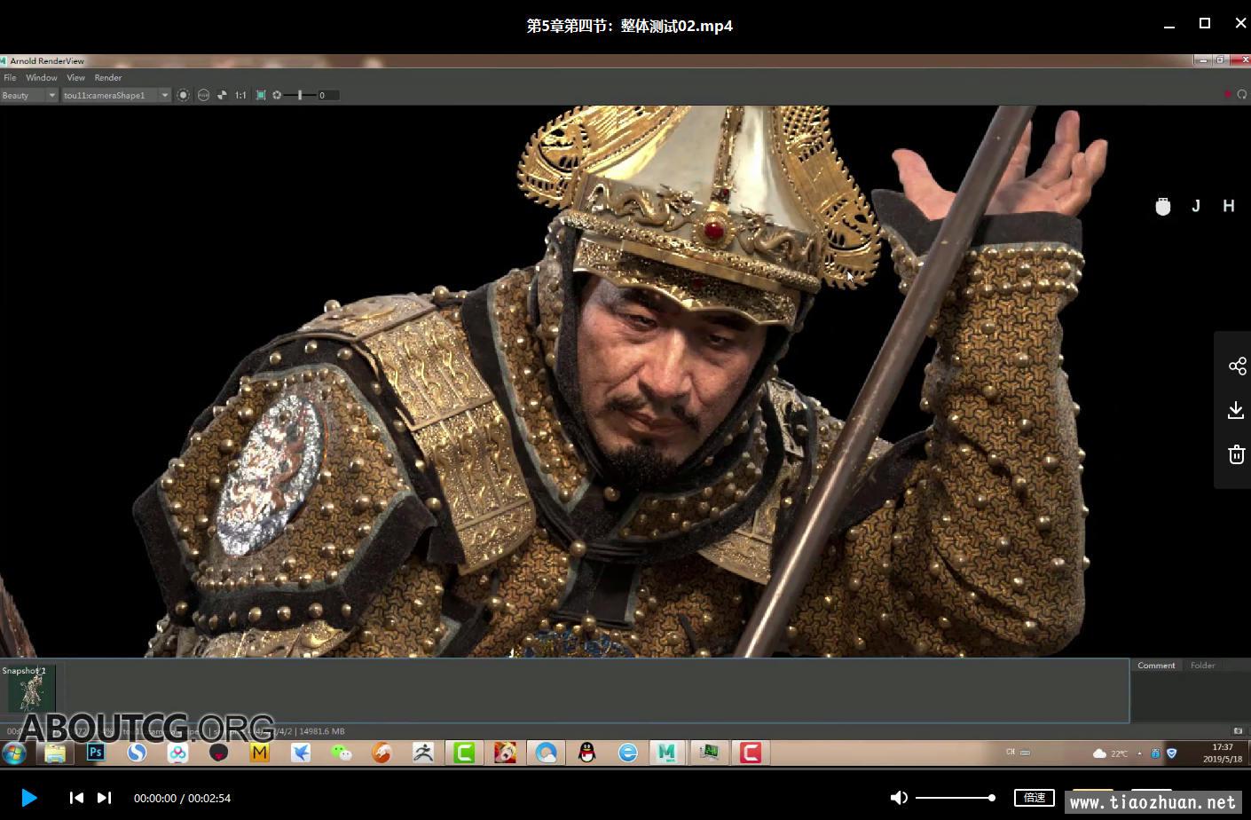Viewport: 1251px width, 820px height.
Task: Switch to the Comment tab
Action: click(x=1156, y=665)
